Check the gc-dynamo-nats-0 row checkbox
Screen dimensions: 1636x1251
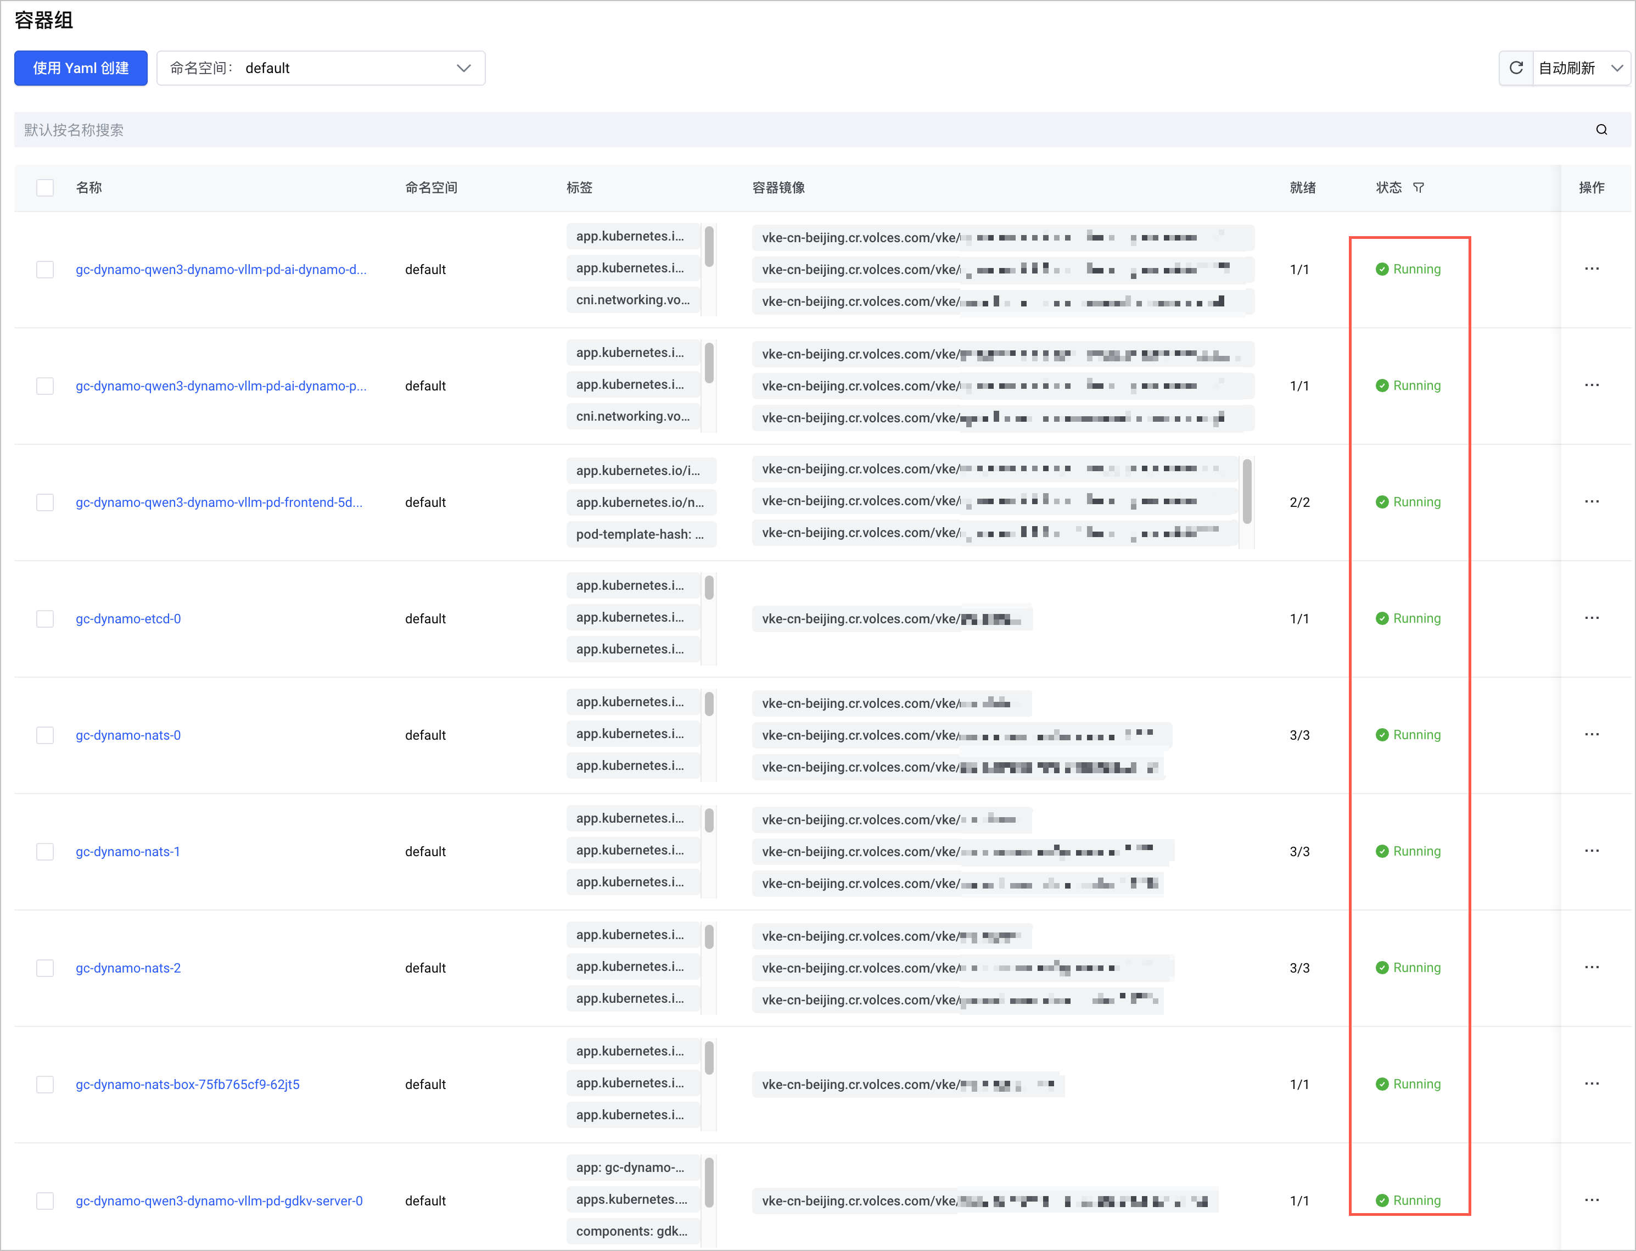pyautogui.click(x=46, y=735)
